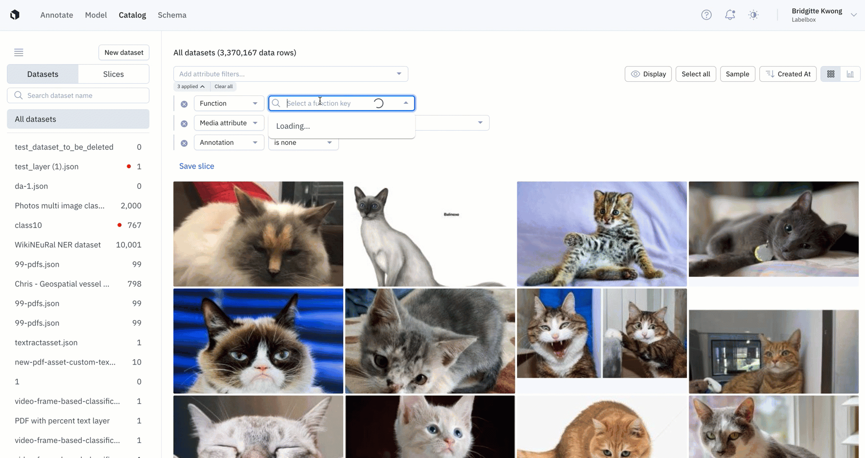The image size is (865, 458).
Task: Focus the Search dataset name field
Action: point(78,95)
